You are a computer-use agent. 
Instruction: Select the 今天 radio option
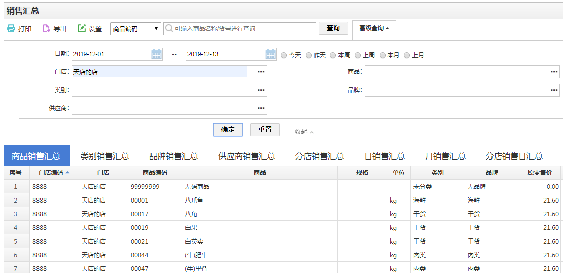[x=284, y=55]
